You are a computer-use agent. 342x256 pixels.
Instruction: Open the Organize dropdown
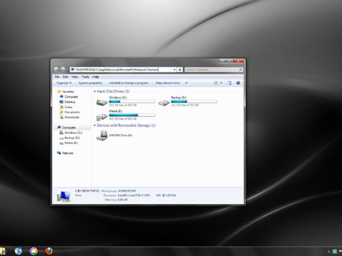pos(63,83)
